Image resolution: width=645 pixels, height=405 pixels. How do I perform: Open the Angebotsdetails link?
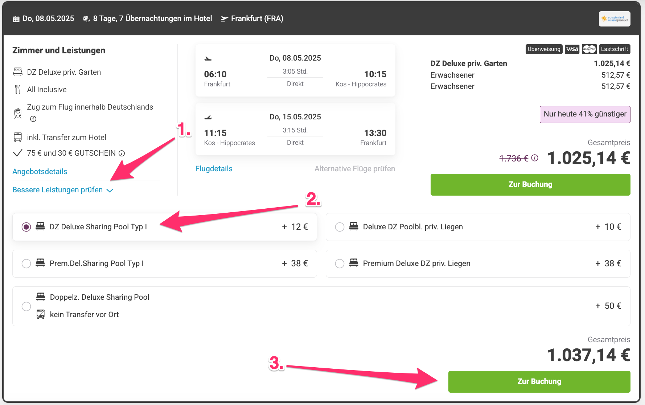point(40,172)
